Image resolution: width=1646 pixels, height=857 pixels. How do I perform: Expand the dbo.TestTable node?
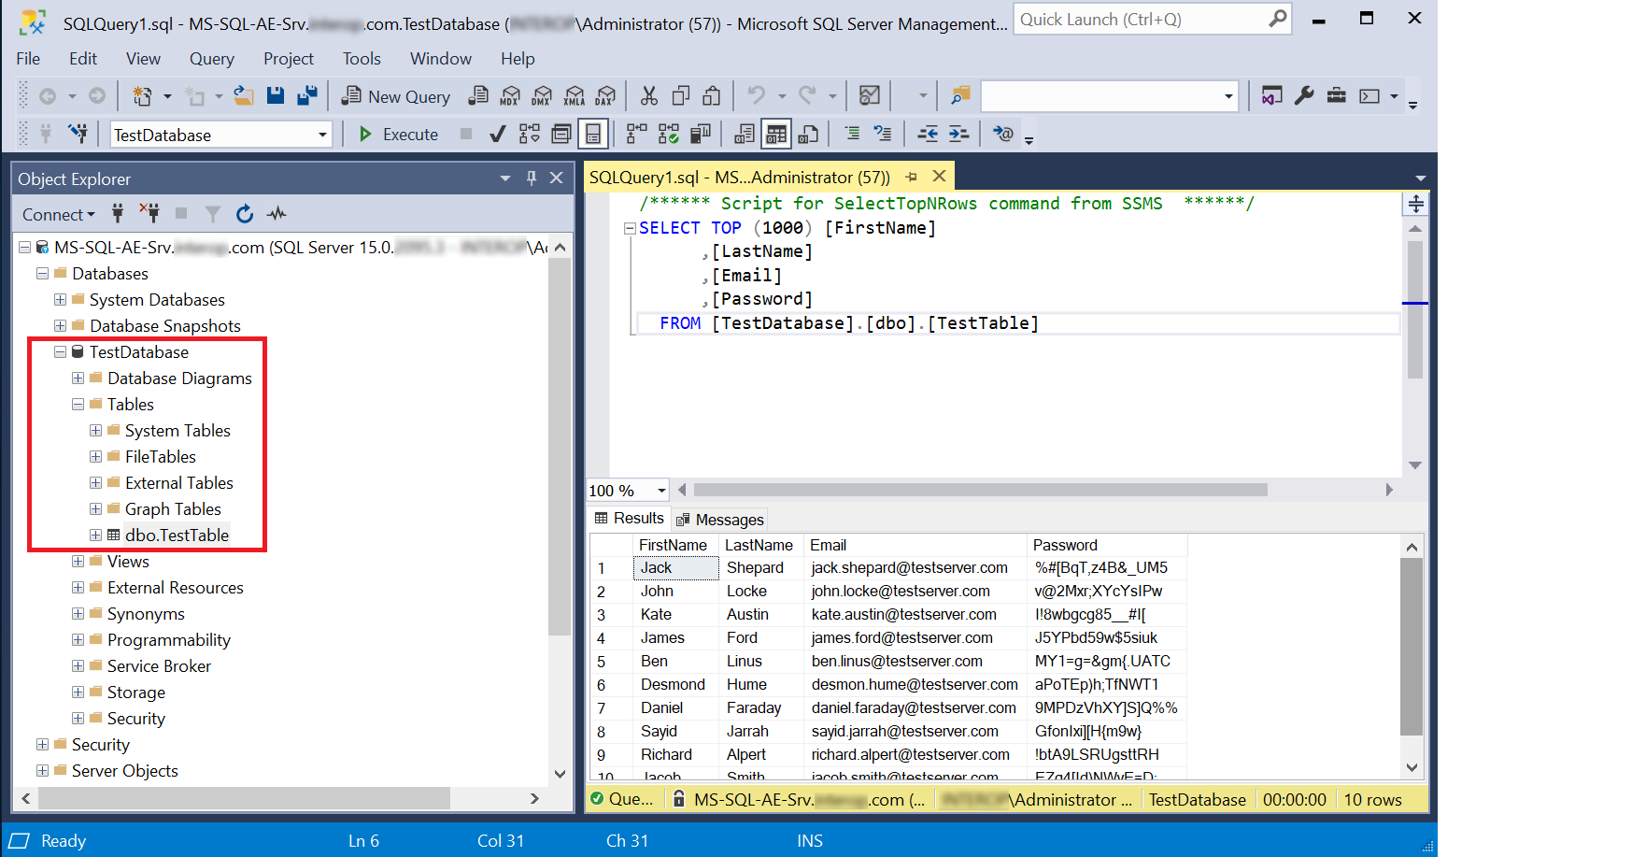click(x=95, y=536)
